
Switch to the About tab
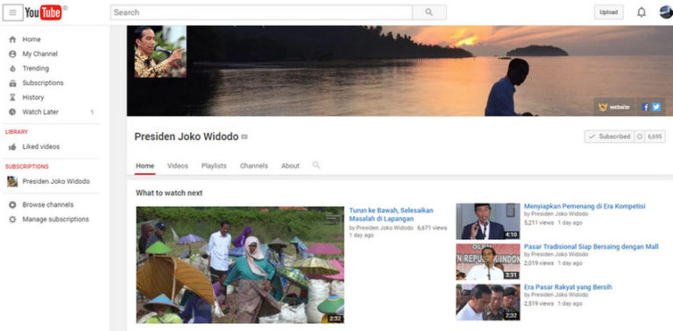(290, 165)
